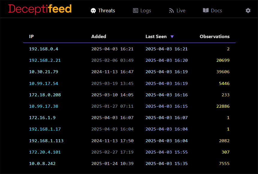Go to the Docs page
258x174 pixels.
coord(216,10)
